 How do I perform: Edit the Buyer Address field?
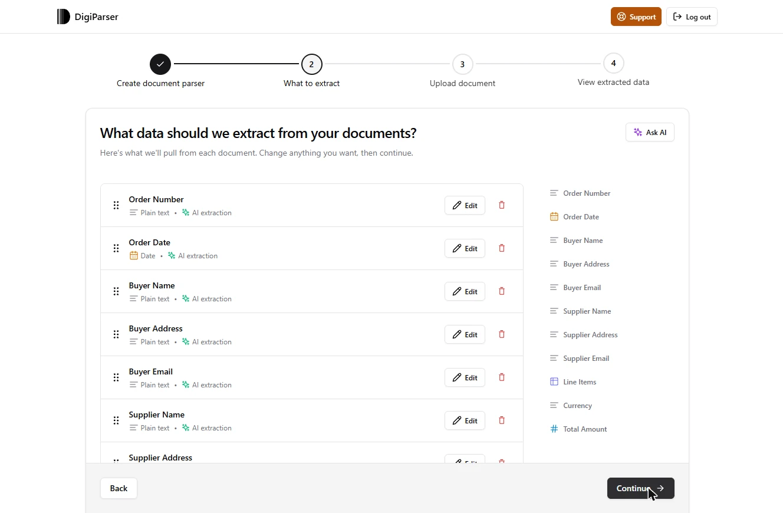tap(465, 334)
